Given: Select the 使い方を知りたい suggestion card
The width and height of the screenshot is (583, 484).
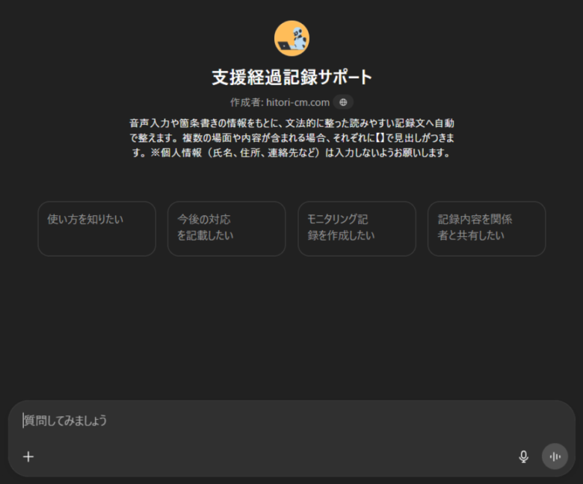Looking at the screenshot, I should point(96,228).
